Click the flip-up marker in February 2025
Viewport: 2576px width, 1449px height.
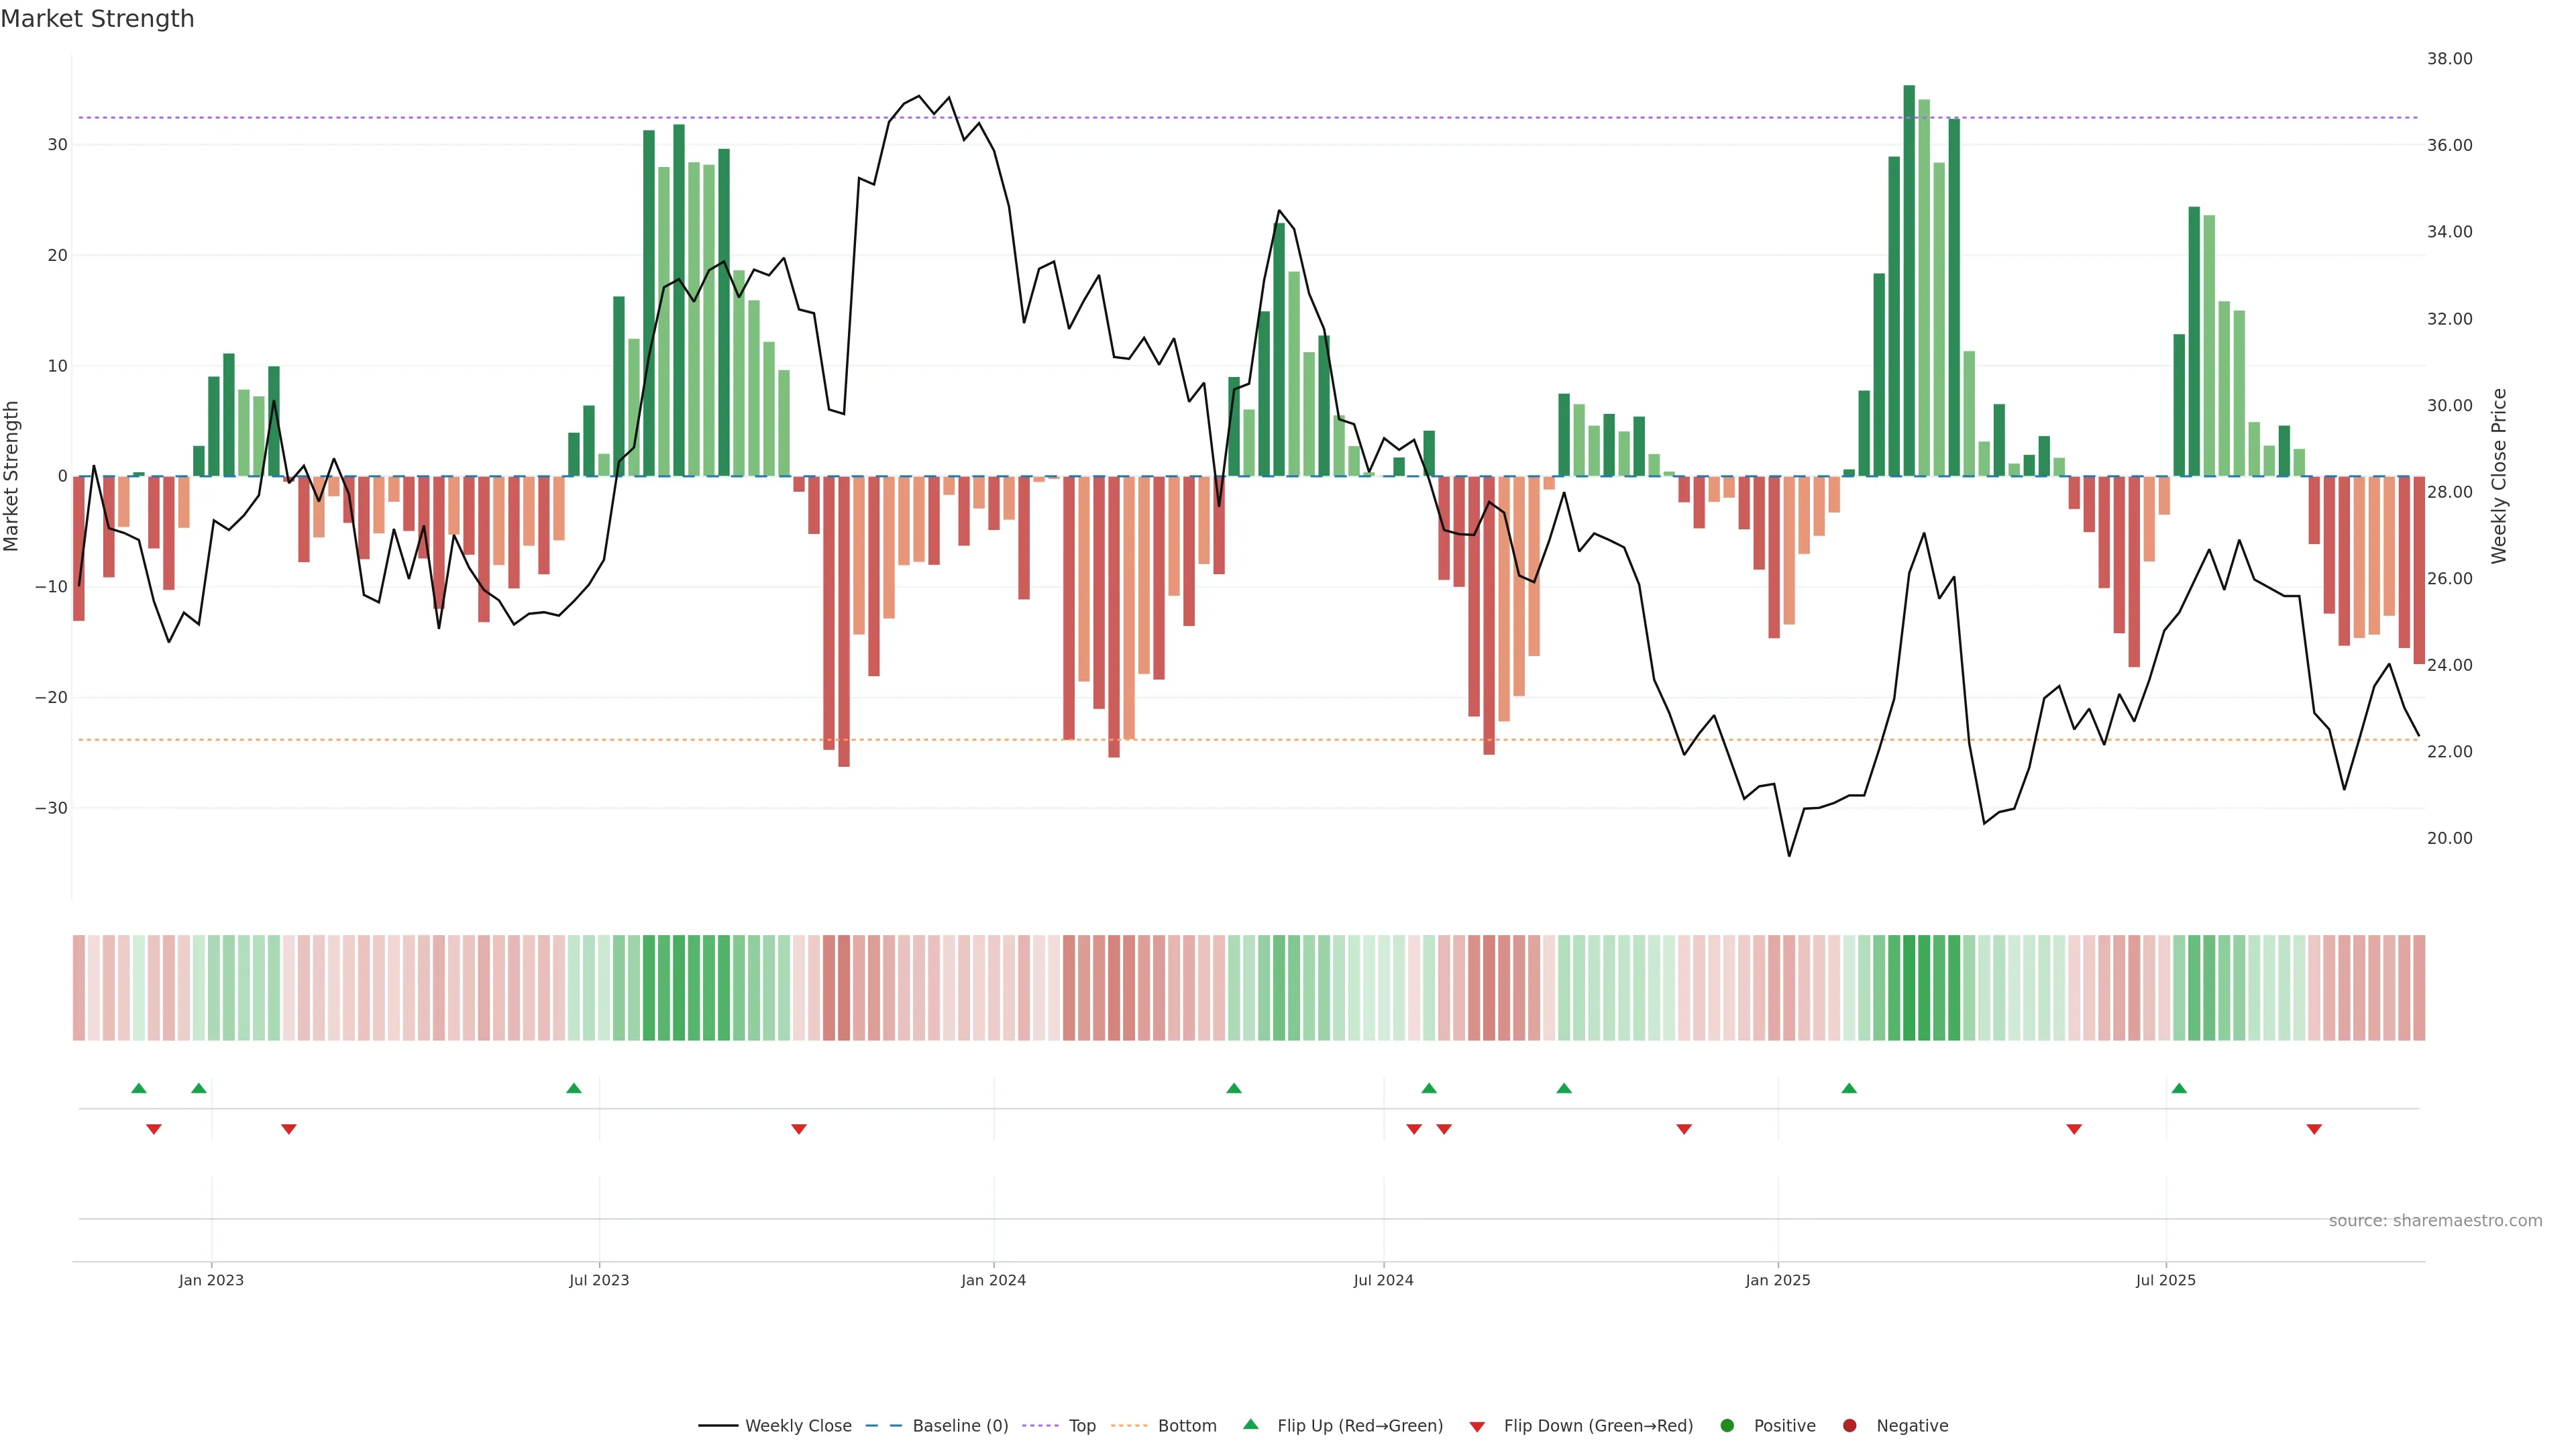[1849, 1088]
